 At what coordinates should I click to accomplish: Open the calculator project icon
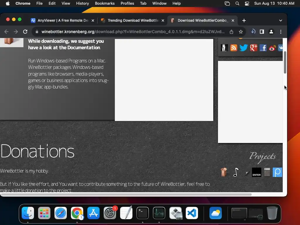coord(267,172)
